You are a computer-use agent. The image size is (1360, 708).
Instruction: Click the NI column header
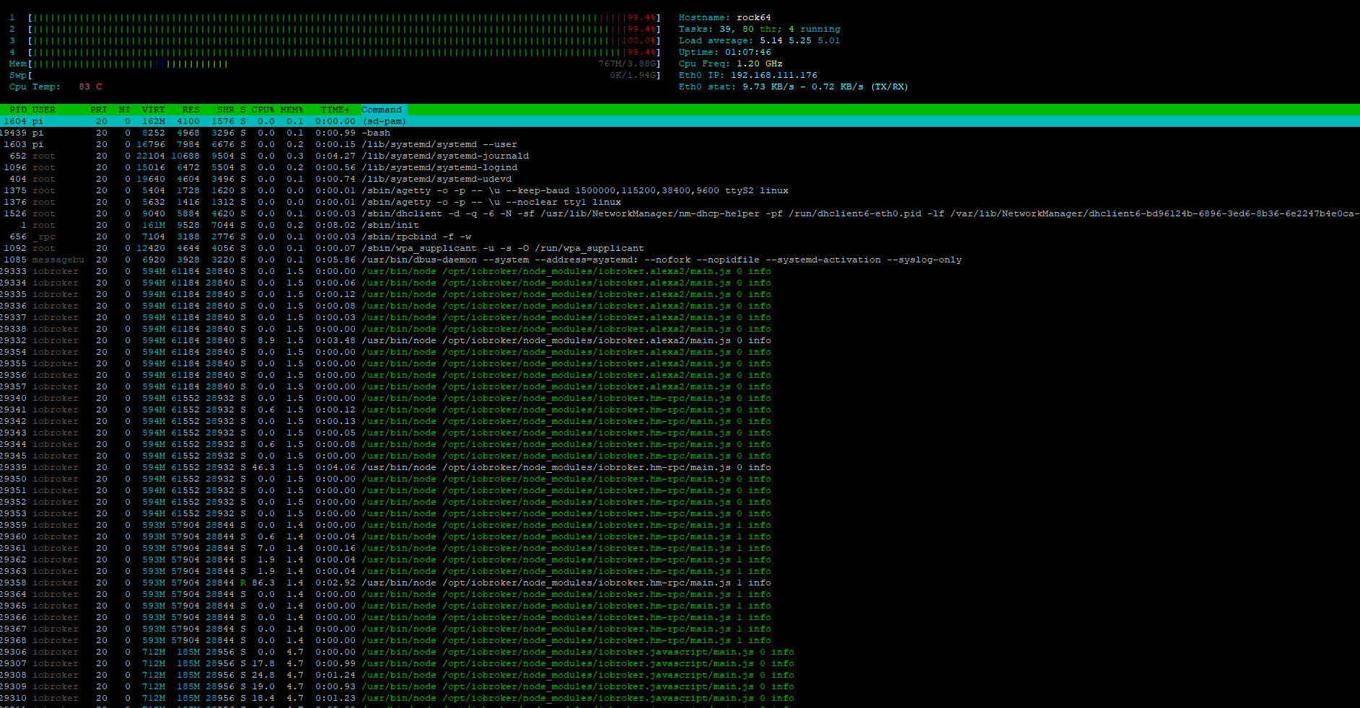point(125,110)
